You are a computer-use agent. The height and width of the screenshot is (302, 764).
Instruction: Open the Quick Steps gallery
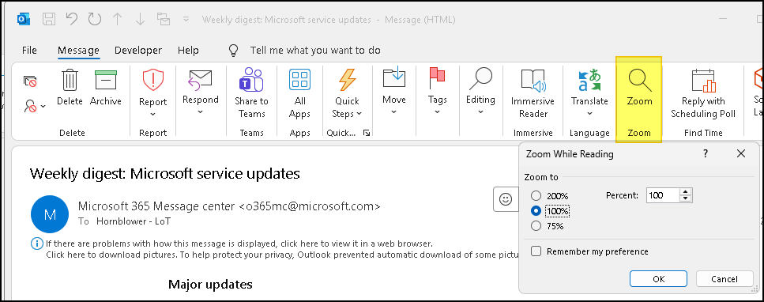click(x=348, y=93)
